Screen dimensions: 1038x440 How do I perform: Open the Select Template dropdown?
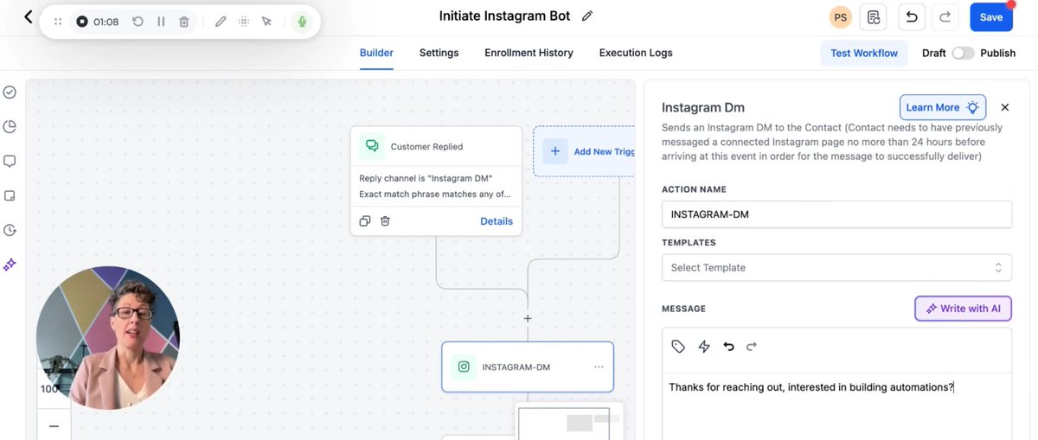pyautogui.click(x=836, y=267)
